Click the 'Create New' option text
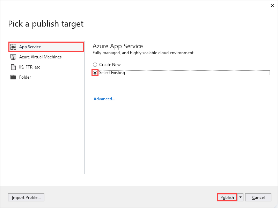The image size is (278, 208). [110, 65]
